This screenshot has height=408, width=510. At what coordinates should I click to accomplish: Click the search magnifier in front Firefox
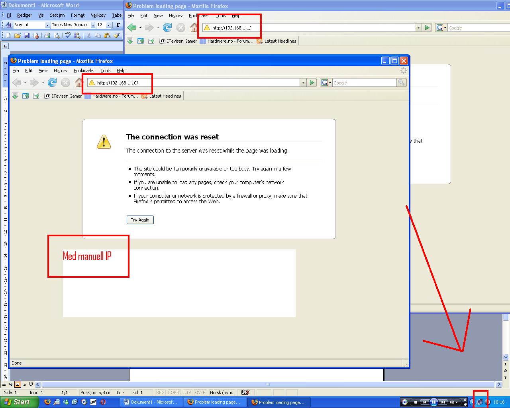coord(401,82)
